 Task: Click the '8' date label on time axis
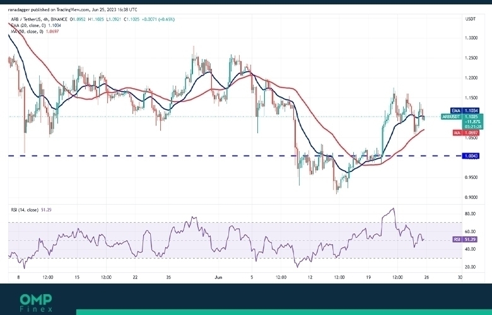pos(19,277)
